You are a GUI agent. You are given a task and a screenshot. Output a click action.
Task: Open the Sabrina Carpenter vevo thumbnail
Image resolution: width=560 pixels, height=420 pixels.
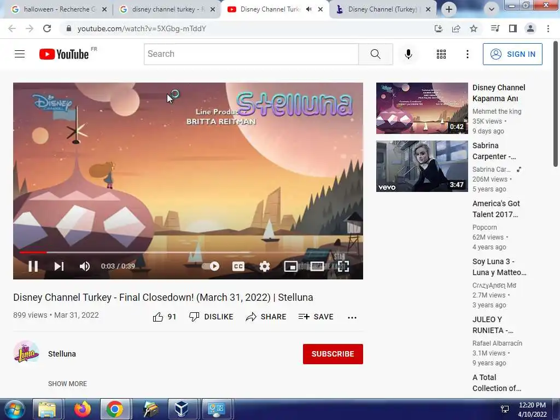point(422,166)
